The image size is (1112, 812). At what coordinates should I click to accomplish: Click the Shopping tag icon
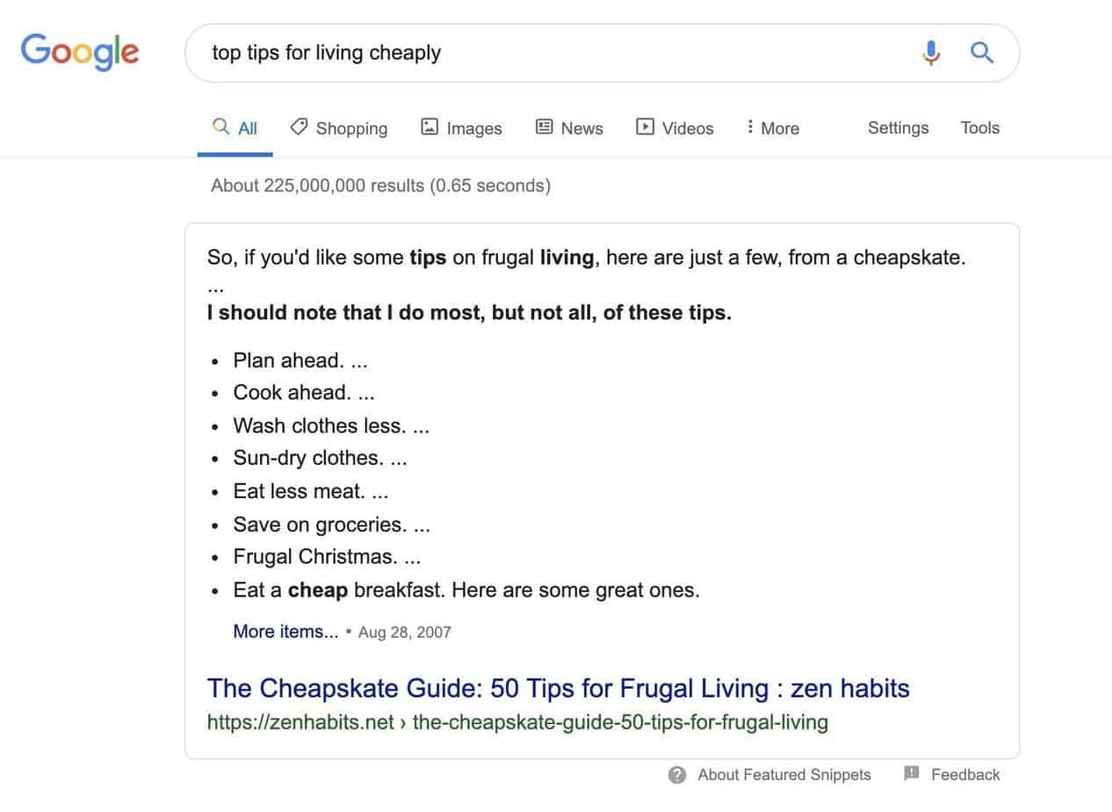[300, 127]
